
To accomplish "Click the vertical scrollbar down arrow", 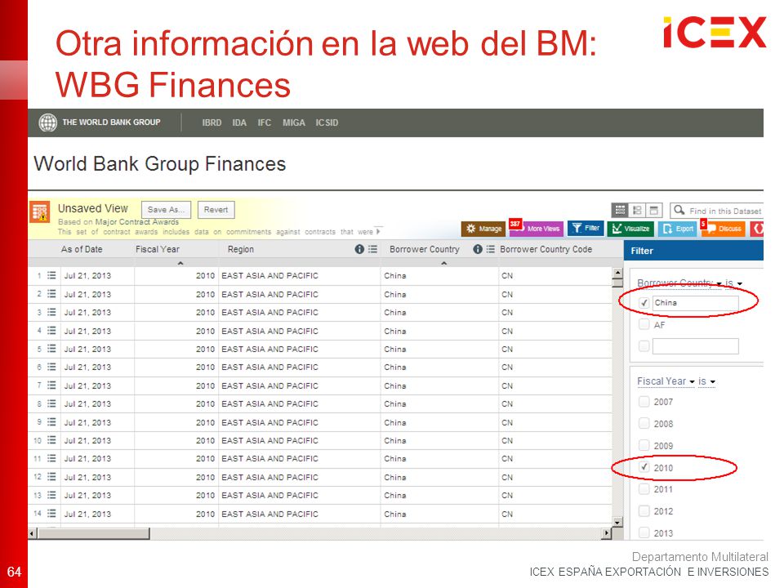I will pos(617,523).
